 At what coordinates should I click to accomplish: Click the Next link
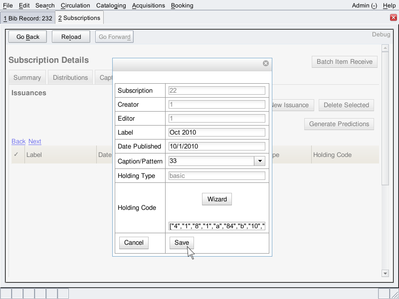pos(35,142)
